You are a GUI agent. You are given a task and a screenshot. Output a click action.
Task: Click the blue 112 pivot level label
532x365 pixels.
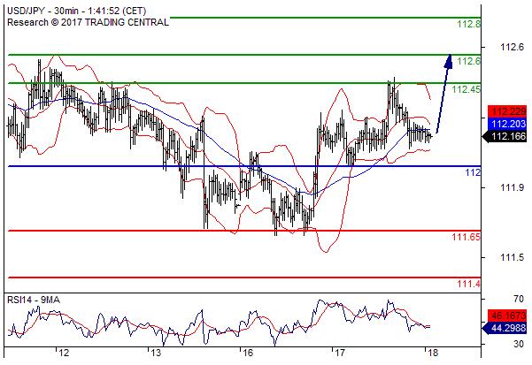tap(473, 172)
